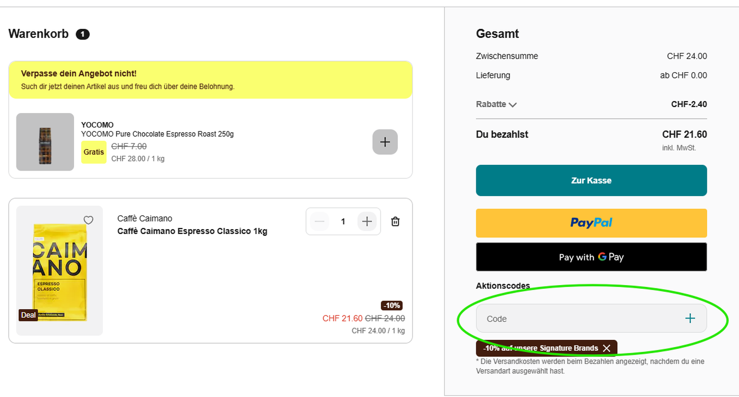The width and height of the screenshot is (739, 397).
Task: Open YOCOMO Pure Chocolate Espresso Roast title
Action: click(157, 134)
